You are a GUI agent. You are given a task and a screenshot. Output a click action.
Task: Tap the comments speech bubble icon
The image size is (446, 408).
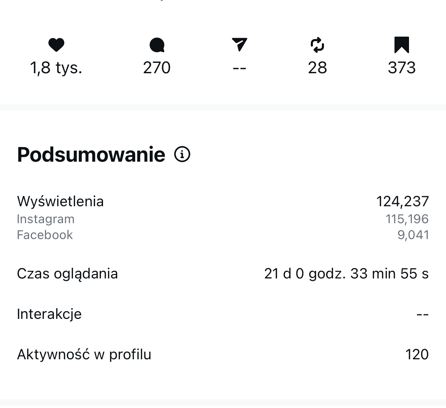(157, 45)
